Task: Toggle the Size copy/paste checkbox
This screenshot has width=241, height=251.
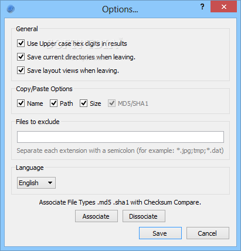Action: click(83, 103)
